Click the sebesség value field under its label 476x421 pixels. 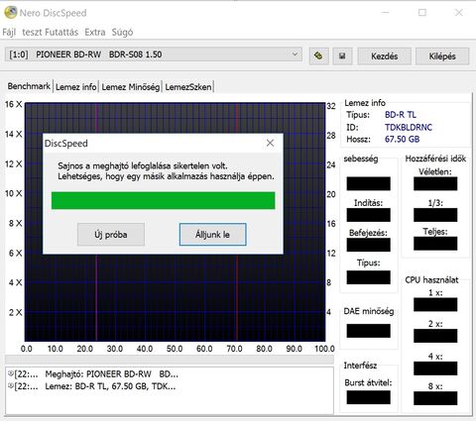[x=368, y=183]
